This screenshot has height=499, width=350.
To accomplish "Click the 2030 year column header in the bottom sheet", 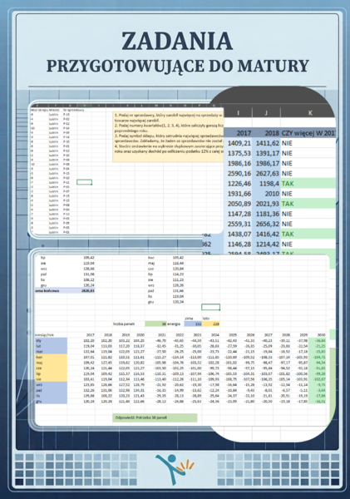I will (x=318, y=335).
